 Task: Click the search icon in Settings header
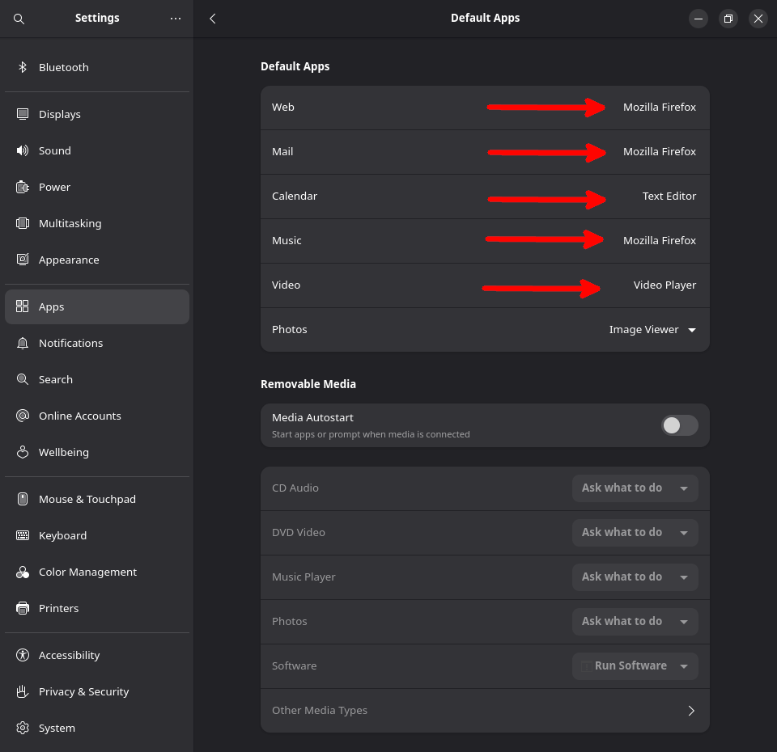(x=19, y=19)
